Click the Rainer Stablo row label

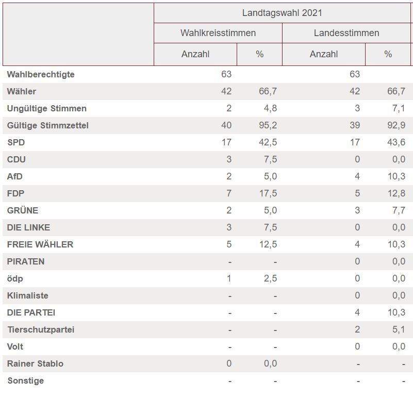[35, 363]
